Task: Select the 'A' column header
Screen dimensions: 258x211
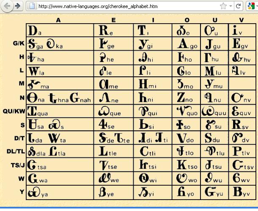Action: pos(58,20)
